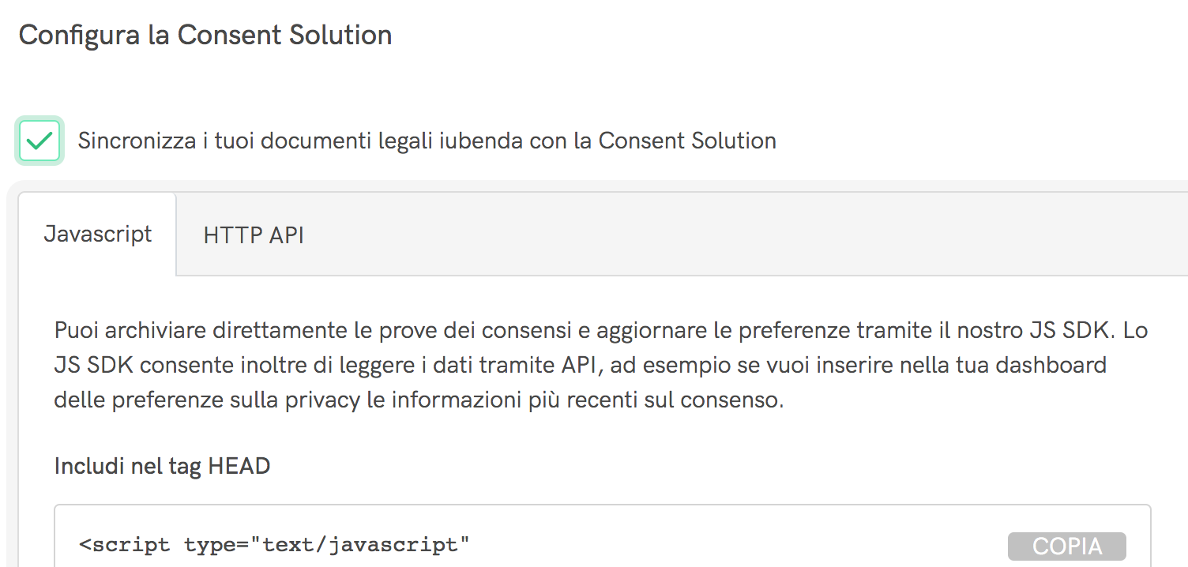Select the script tag code text
This screenshot has width=1188, height=567.
point(273,545)
